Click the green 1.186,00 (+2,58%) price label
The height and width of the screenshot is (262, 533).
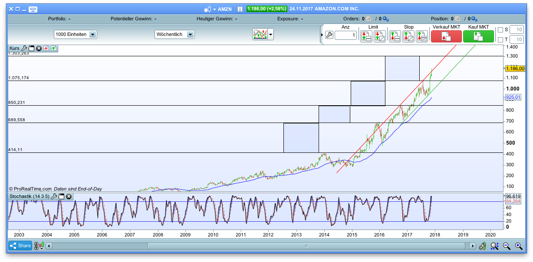(266, 9)
